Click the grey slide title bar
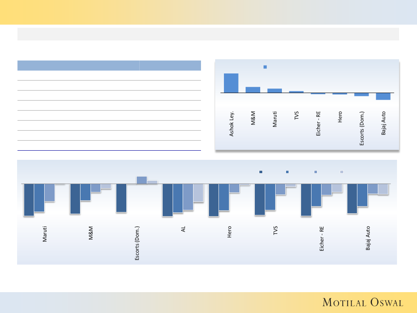Image resolution: width=417 pixels, height=313 pixels. point(208,34)
